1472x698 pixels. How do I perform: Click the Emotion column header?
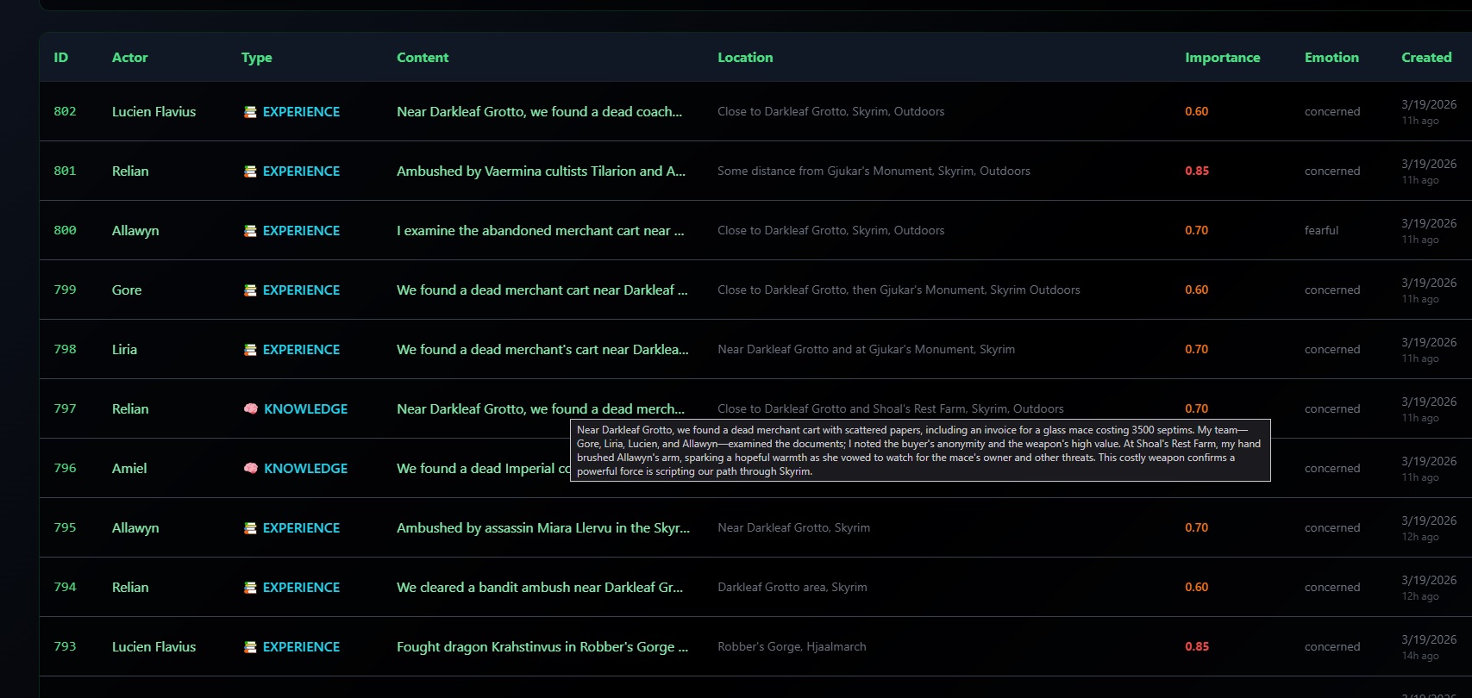[x=1331, y=58]
